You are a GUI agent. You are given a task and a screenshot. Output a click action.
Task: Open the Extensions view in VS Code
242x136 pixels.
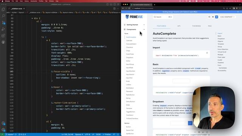coord(3,36)
